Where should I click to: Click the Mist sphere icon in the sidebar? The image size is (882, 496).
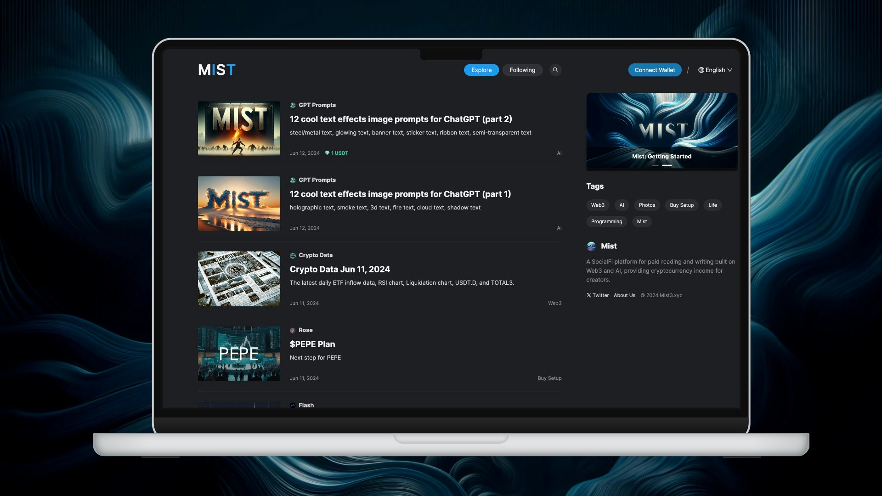tap(591, 246)
